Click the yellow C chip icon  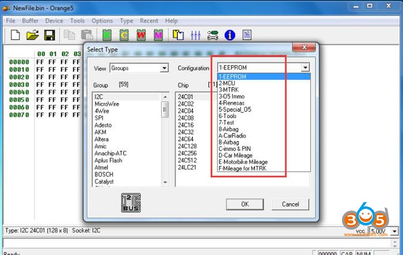[124, 35]
